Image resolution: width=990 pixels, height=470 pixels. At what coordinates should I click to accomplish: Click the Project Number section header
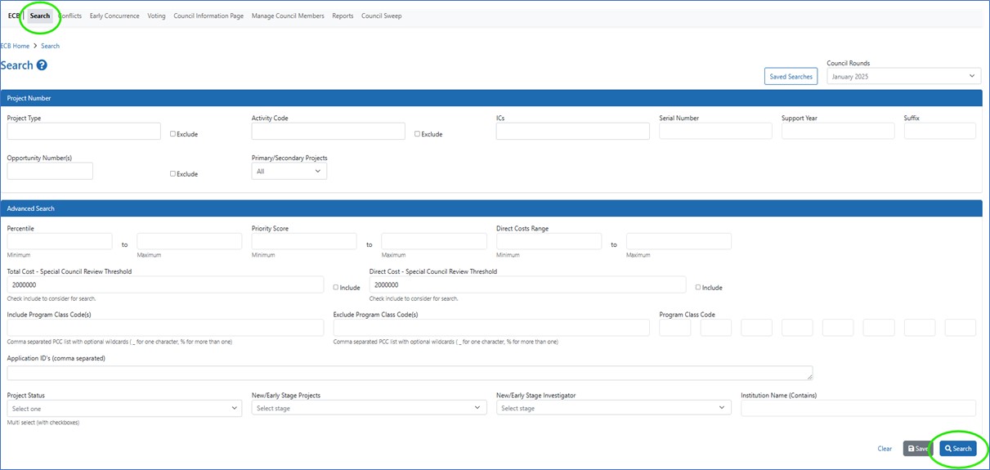click(491, 98)
